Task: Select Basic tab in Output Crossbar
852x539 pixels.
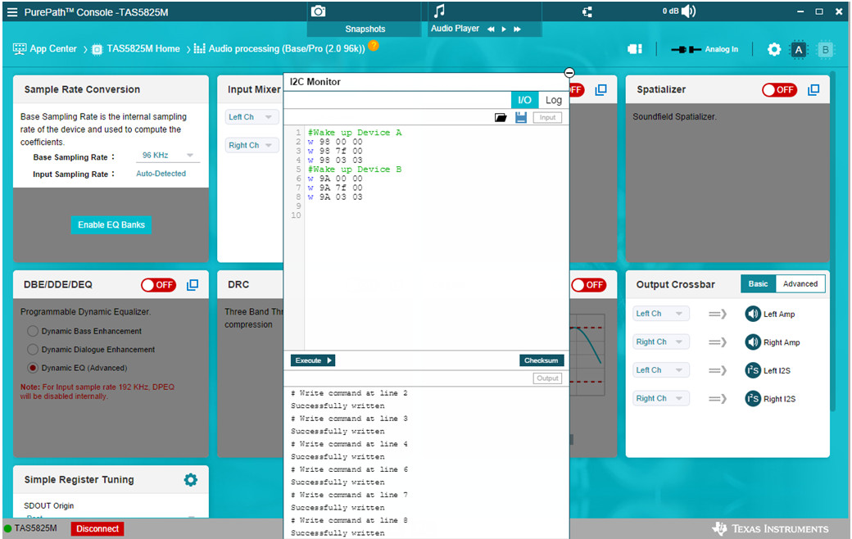Action: [x=758, y=283]
